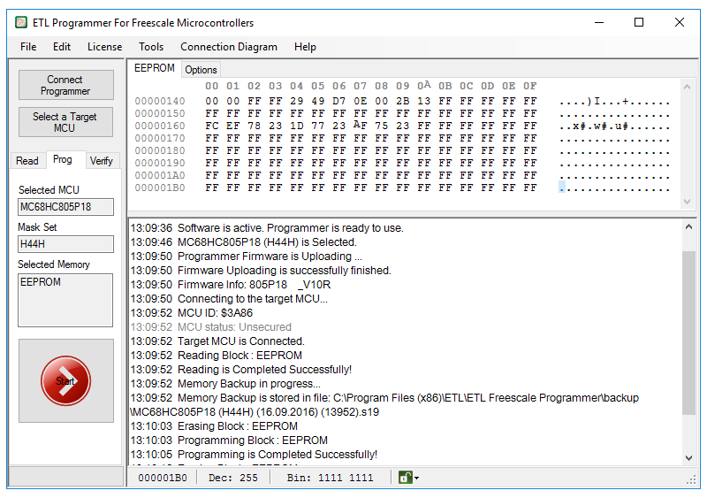Open the Connection Diagram menu
This screenshot has height=498, width=707.
229,47
